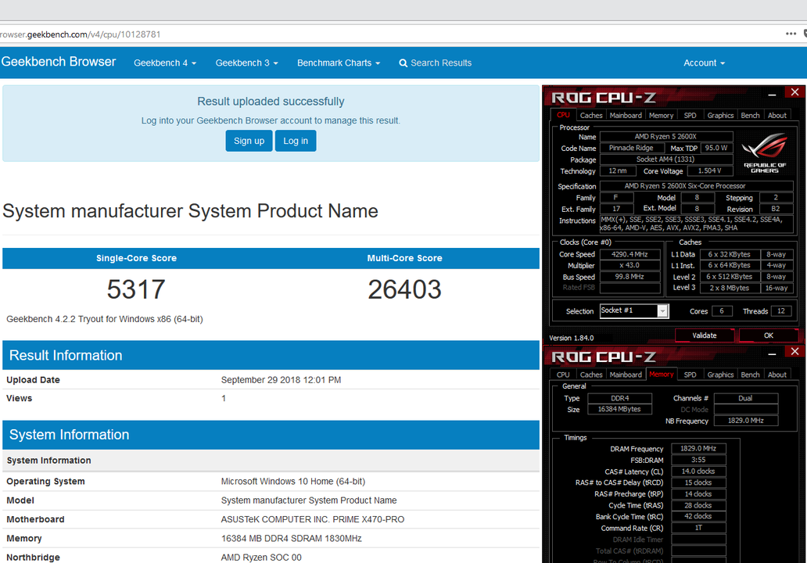Switch to Graphics tab in upper CPU-Z window
Screen dimensions: 807x563
[720, 116]
